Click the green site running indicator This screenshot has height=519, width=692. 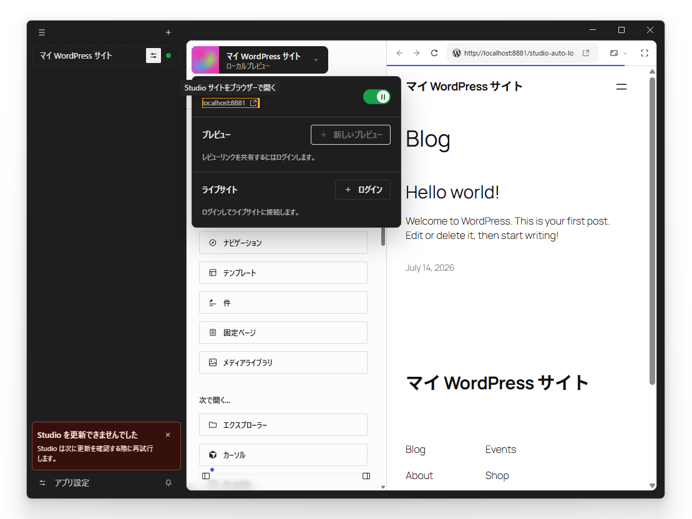168,56
